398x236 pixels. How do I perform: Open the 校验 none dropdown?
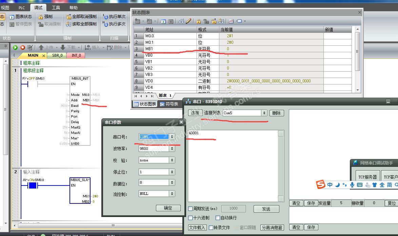pyautogui.click(x=172, y=160)
